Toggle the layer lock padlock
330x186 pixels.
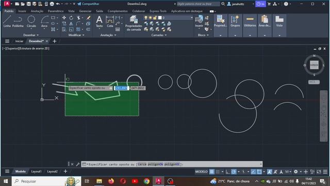[155, 18]
